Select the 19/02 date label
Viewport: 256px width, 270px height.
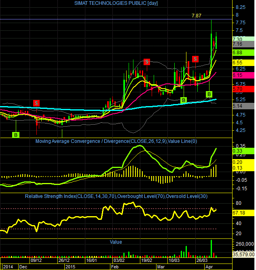[x=146, y=260]
